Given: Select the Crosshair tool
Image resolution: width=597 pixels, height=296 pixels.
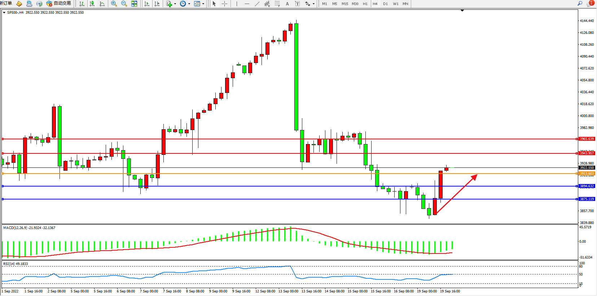Looking at the screenshot, I should [x=224, y=4].
